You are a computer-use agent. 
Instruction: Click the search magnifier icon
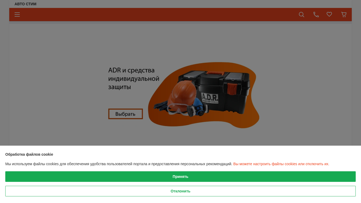302,15
